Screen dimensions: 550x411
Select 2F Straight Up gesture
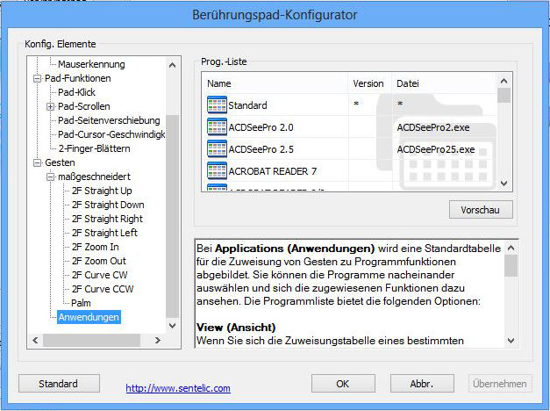pyautogui.click(x=102, y=191)
